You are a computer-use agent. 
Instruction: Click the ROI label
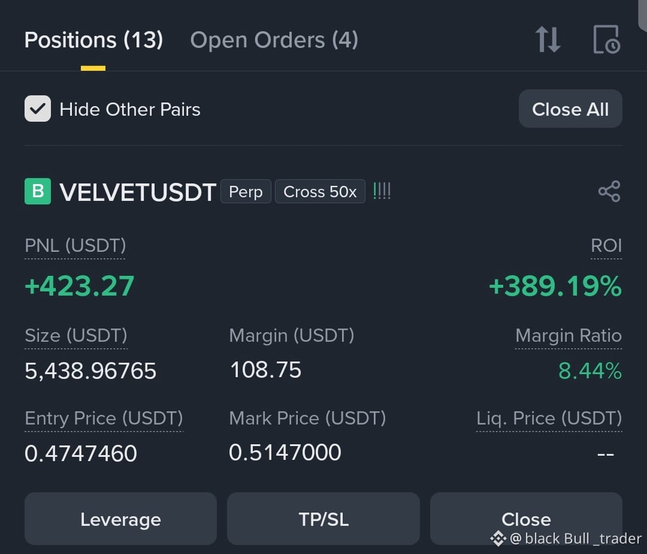pos(606,246)
